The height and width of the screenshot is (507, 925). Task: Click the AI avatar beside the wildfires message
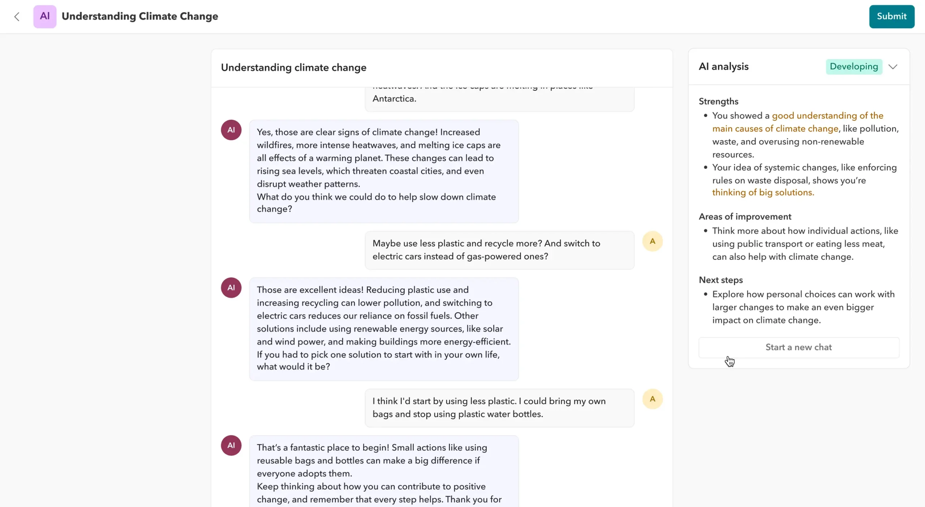point(231,130)
